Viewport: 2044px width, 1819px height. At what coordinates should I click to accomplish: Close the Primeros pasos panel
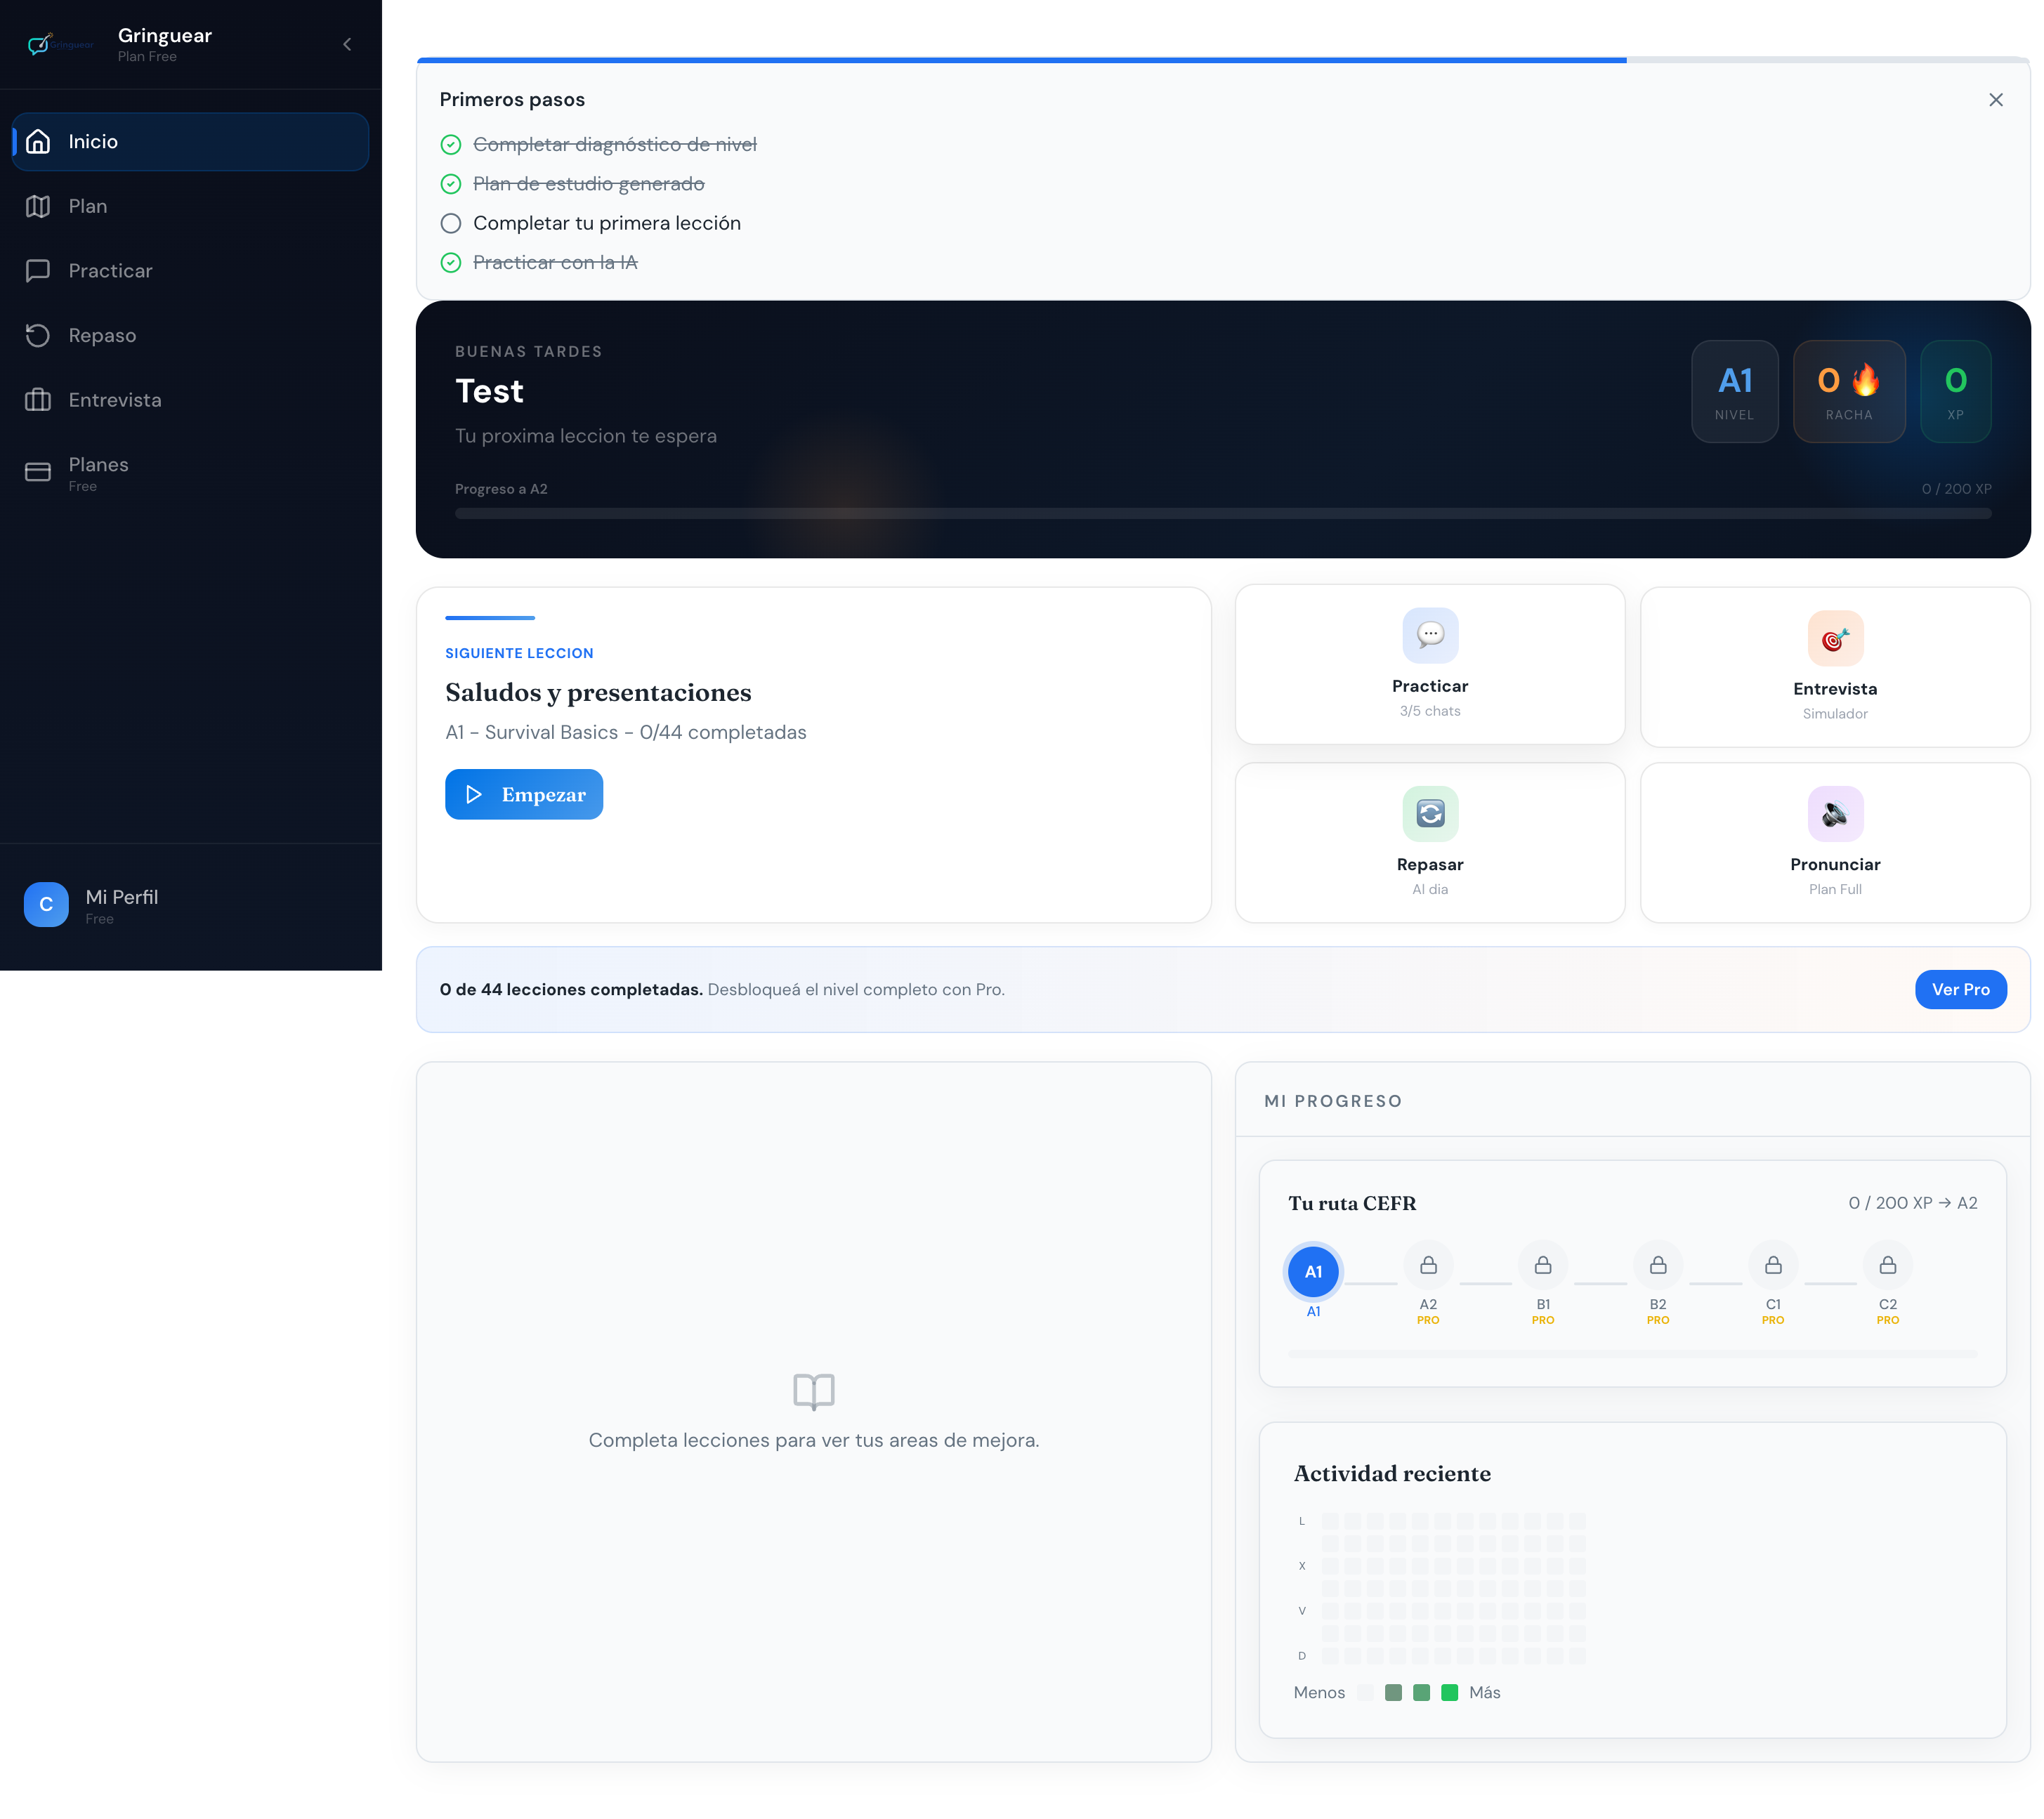[x=1995, y=100]
